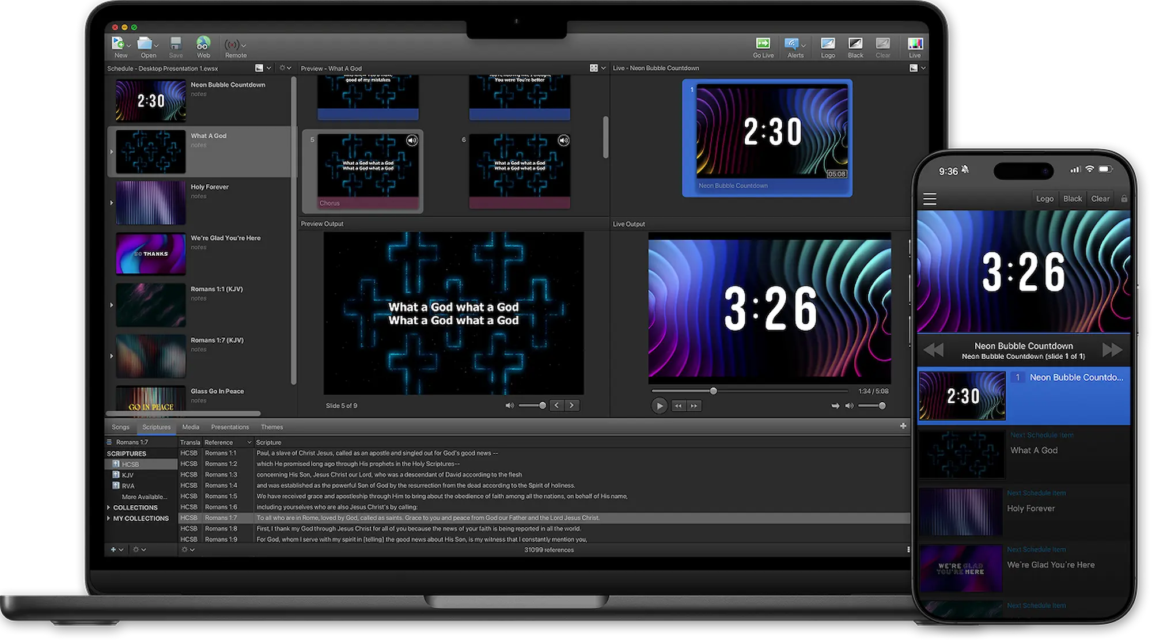Switch to the Themes tab
The width and height of the screenshot is (1152, 640).
tap(271, 427)
